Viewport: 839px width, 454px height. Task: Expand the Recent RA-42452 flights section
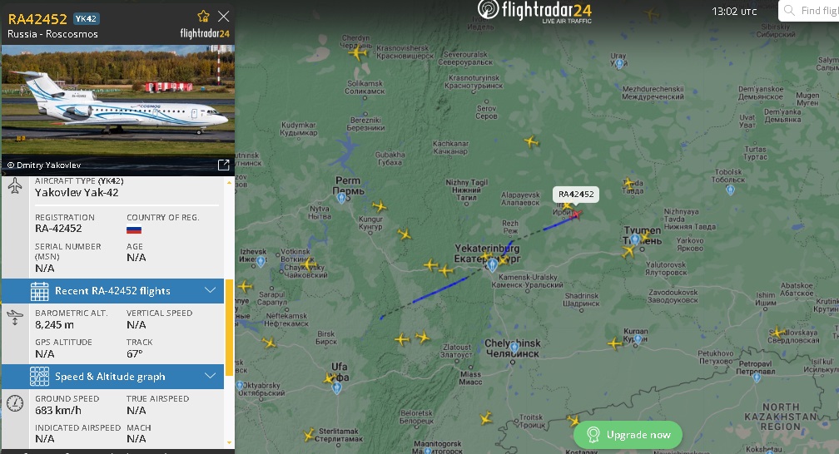click(211, 290)
